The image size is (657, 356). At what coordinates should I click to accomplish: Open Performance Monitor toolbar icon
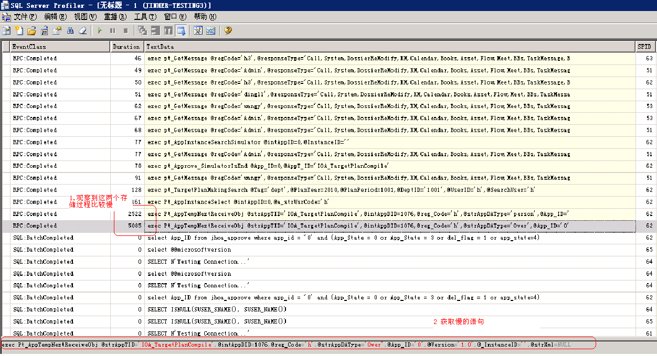point(210,31)
